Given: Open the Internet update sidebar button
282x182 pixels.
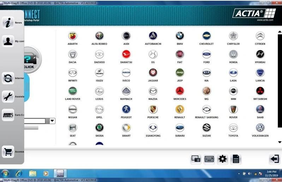Looking at the screenshot, I should coord(8,78).
